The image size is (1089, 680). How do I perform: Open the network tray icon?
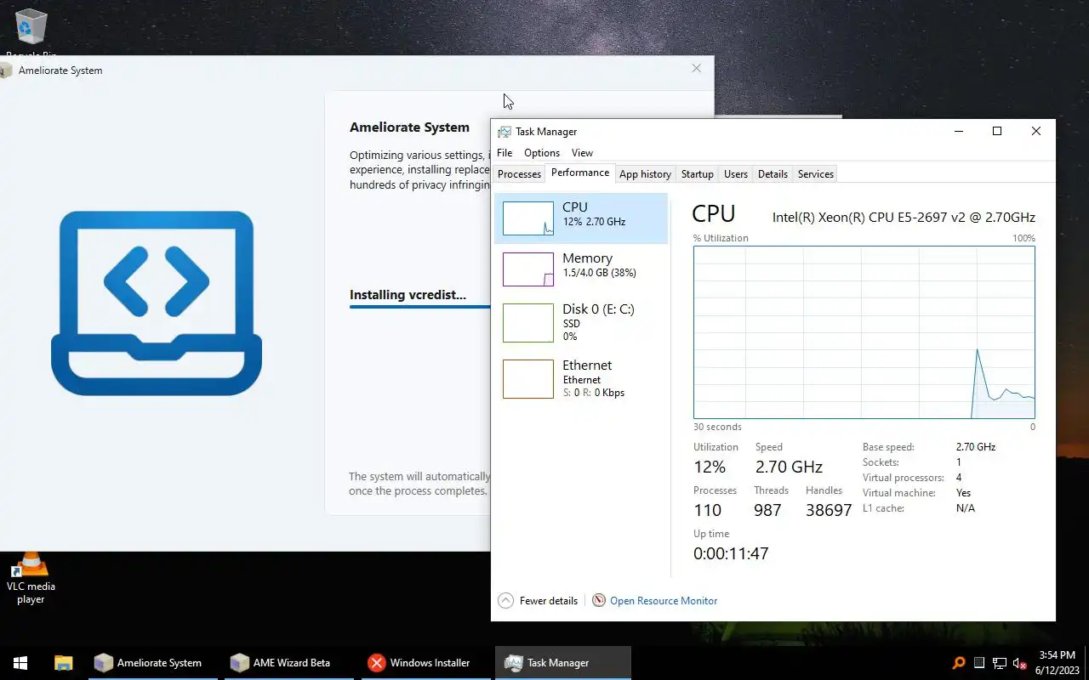(x=1000, y=663)
